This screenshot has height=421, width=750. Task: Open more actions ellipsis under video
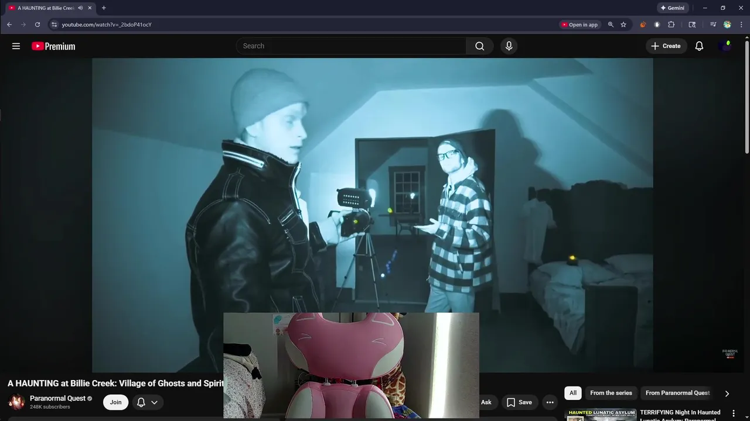pos(550,402)
